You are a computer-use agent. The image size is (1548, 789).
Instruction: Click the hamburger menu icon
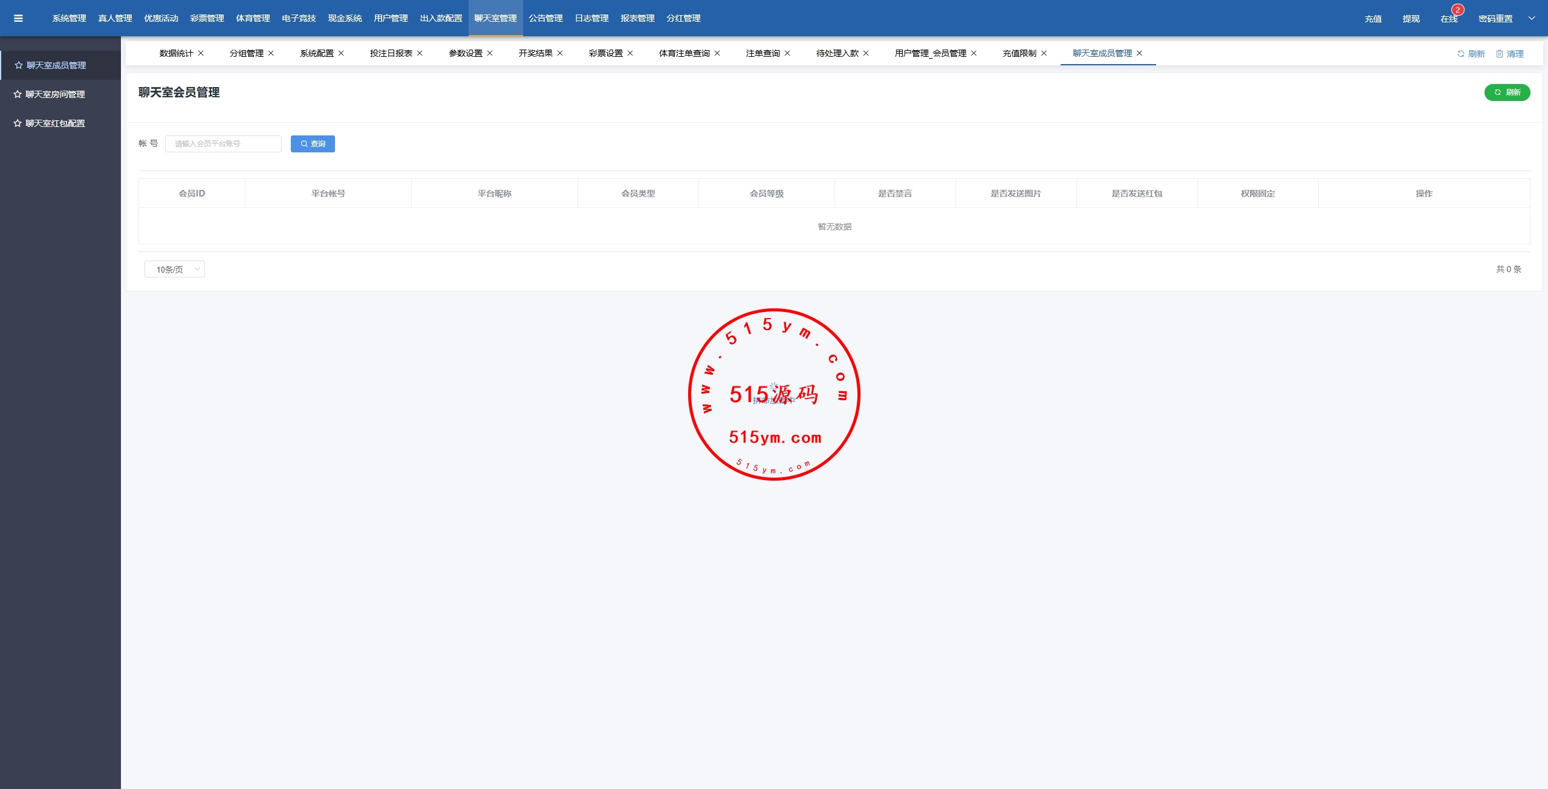point(18,18)
